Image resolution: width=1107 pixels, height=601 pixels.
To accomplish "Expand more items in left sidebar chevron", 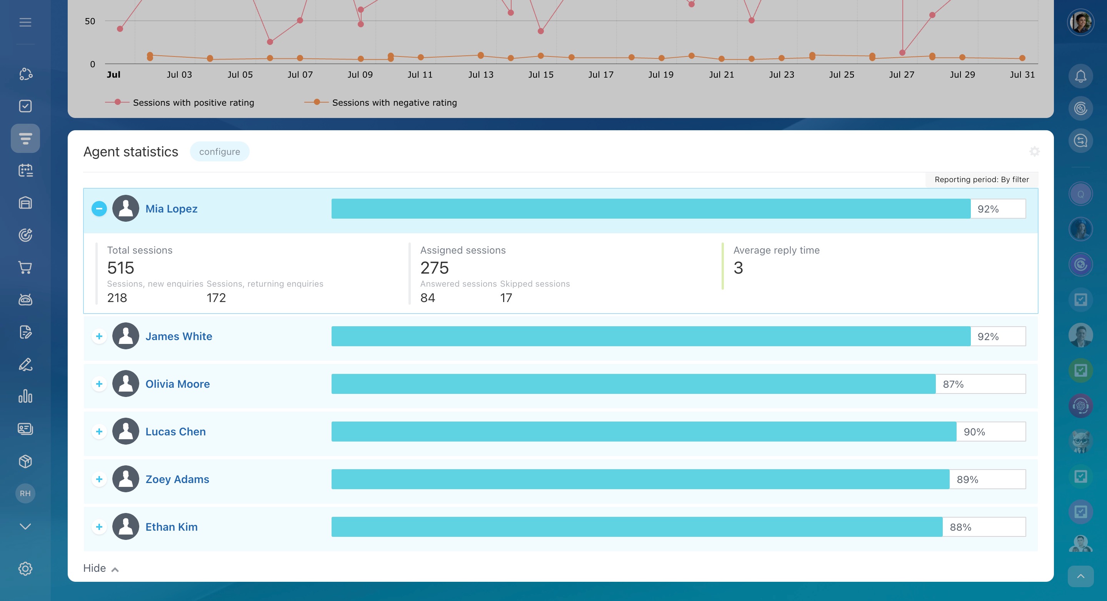I will pyautogui.click(x=25, y=526).
